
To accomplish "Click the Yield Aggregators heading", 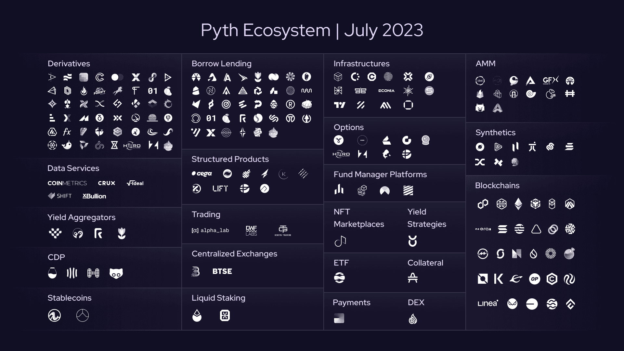I will click(82, 217).
